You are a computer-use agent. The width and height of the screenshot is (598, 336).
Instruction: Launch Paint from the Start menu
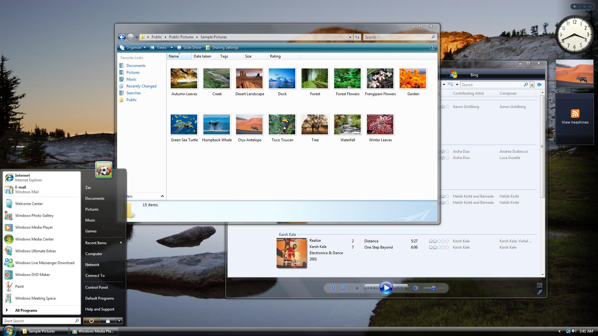point(19,286)
